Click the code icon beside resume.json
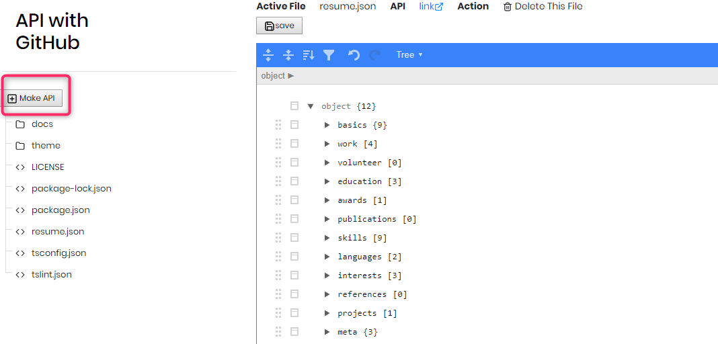718x344 pixels. (x=20, y=232)
